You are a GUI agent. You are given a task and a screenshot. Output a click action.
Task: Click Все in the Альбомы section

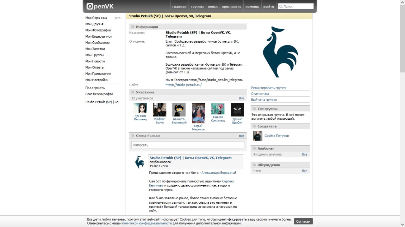[x=305, y=154]
